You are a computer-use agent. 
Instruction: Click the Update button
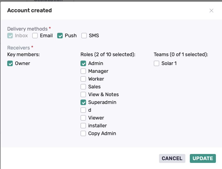tap(203, 158)
